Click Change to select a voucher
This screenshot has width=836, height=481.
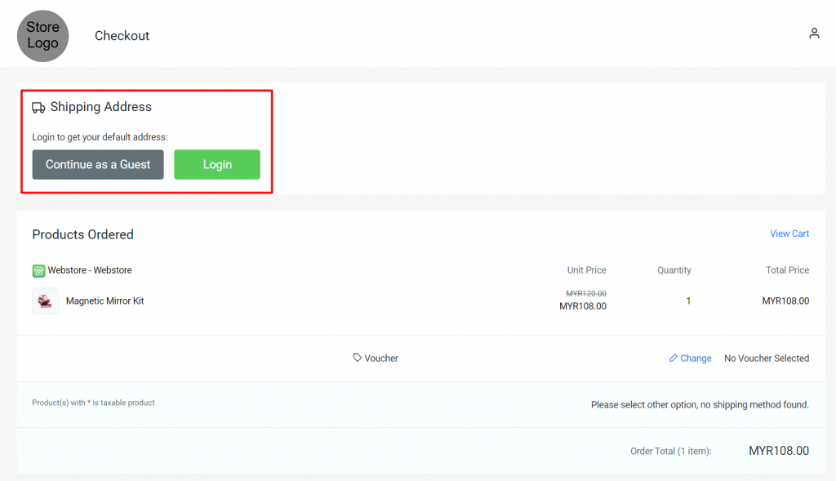(x=695, y=358)
